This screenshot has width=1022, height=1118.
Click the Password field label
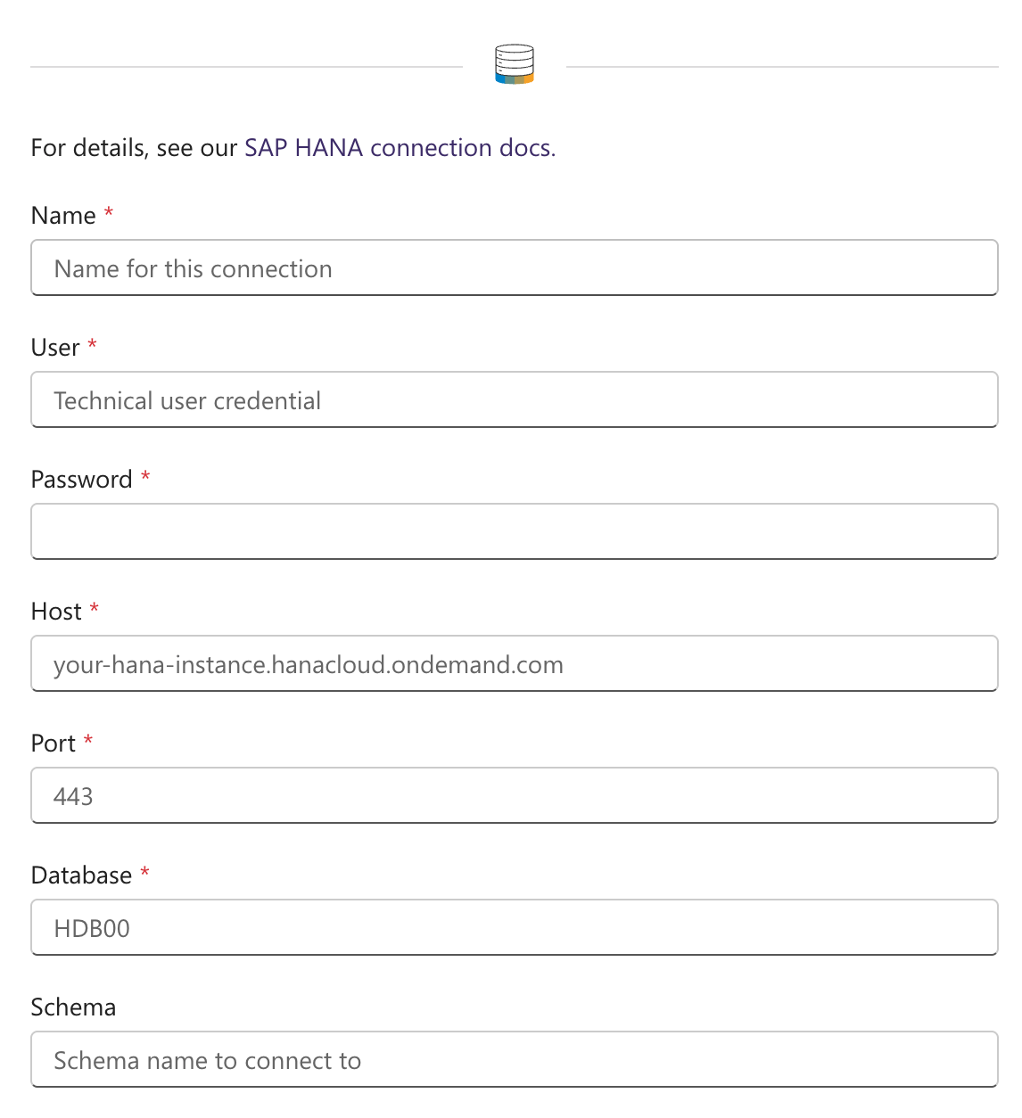point(81,480)
